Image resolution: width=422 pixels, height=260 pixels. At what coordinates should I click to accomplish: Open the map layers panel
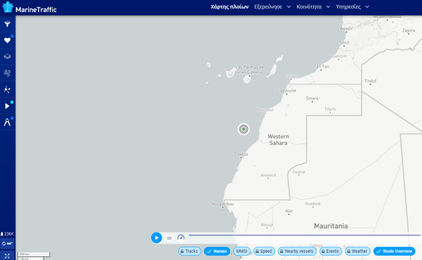point(7,57)
